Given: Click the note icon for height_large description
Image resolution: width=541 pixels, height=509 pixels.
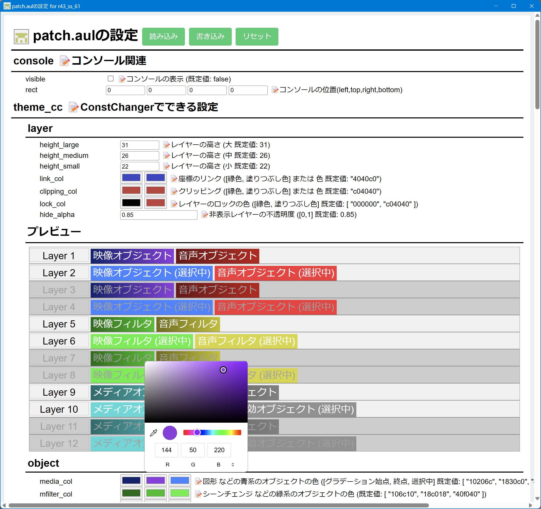Looking at the screenshot, I should click(x=166, y=145).
